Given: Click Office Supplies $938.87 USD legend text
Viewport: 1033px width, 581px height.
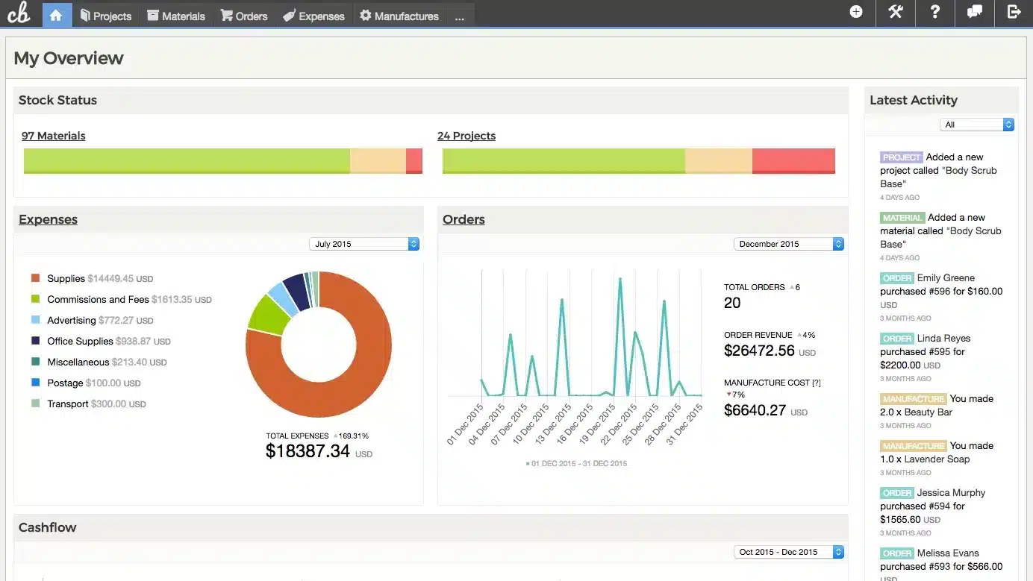Looking at the screenshot, I should (109, 341).
